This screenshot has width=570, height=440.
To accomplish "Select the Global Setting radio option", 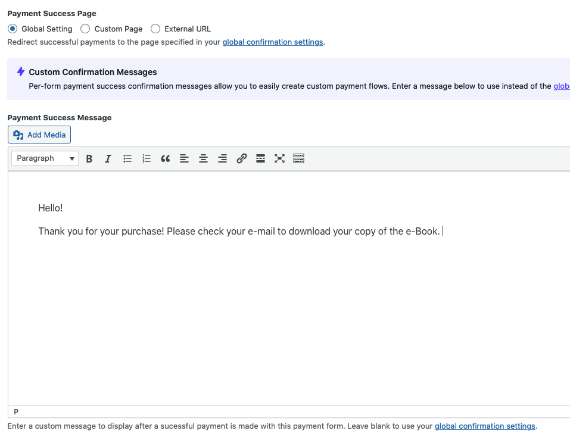I will tap(13, 29).
